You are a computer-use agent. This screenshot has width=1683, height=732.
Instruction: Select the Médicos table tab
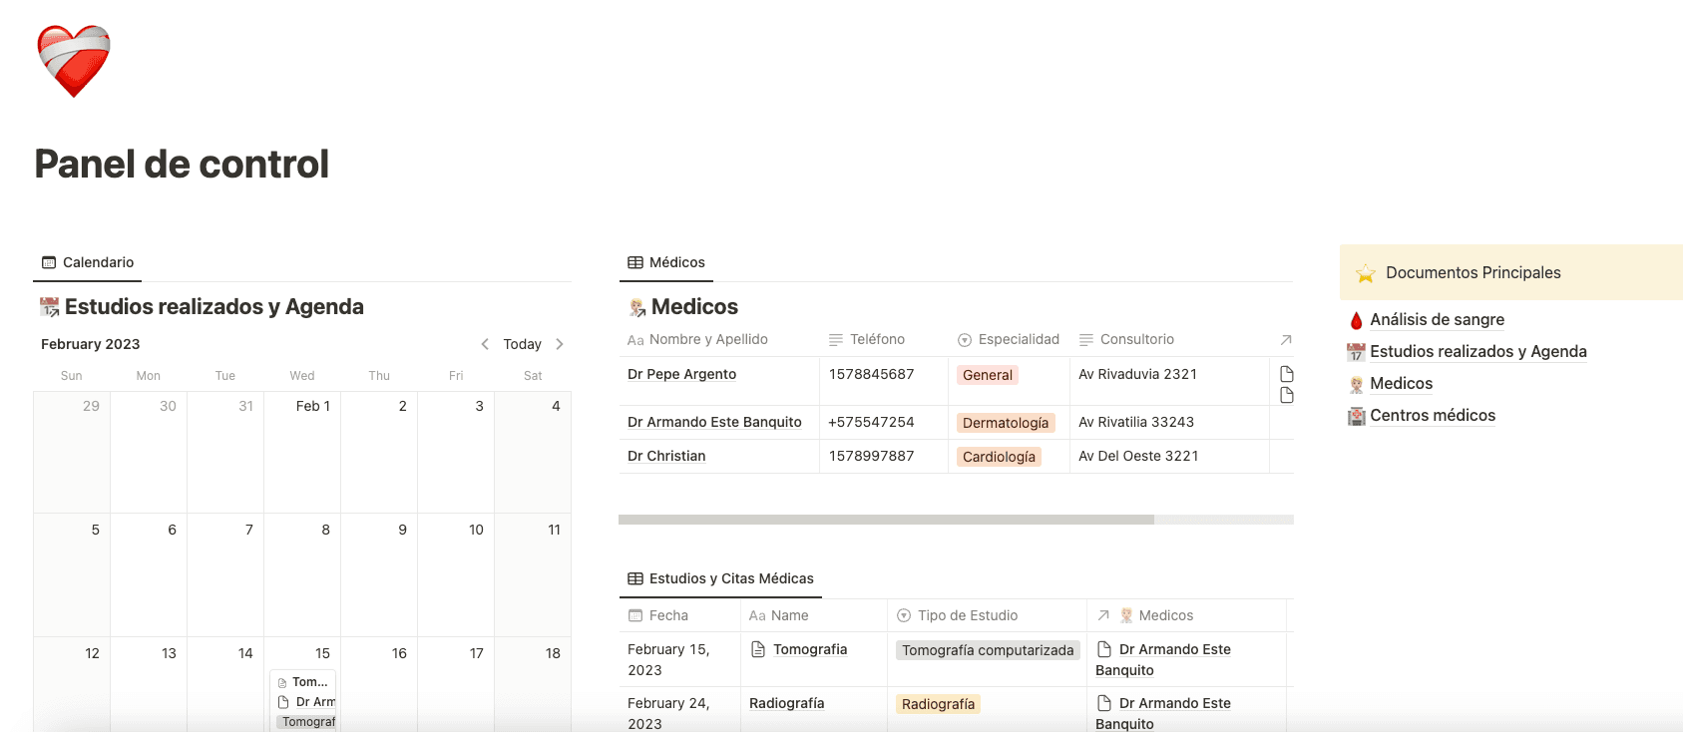(x=666, y=263)
